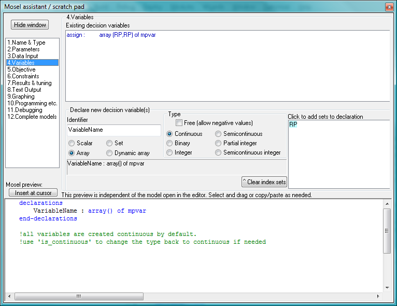
Task: Select the Scalar radio option
Action: [x=72, y=143]
